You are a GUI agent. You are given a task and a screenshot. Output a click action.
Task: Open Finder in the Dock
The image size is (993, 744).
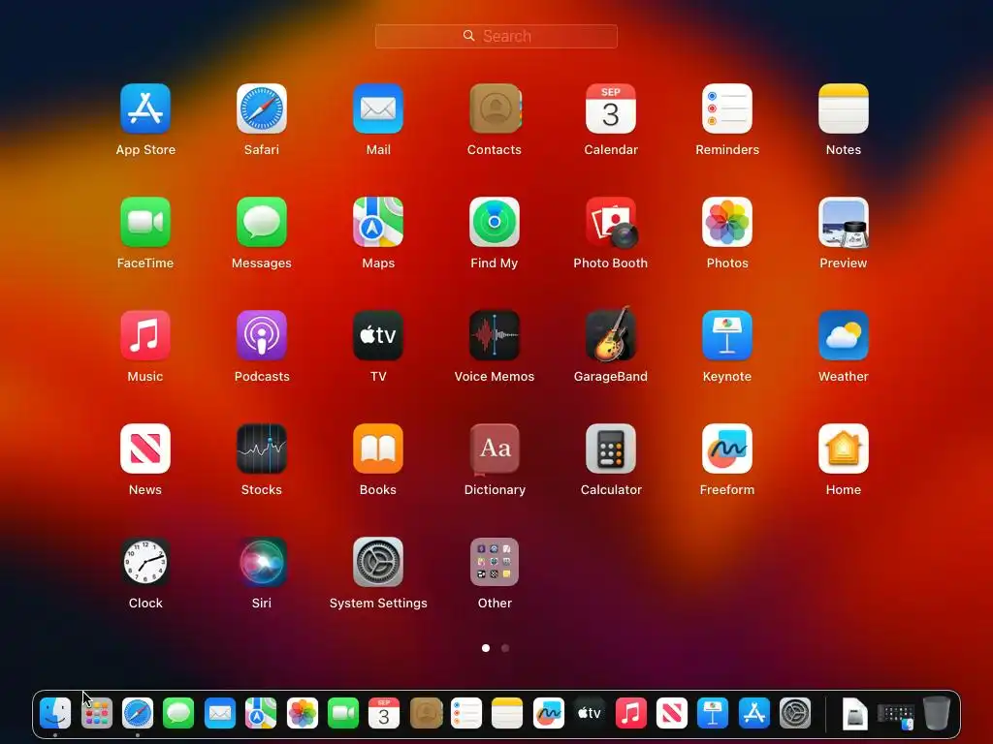pyautogui.click(x=55, y=713)
